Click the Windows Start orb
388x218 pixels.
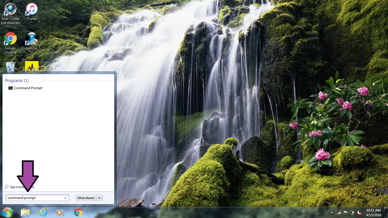[x=7, y=212]
